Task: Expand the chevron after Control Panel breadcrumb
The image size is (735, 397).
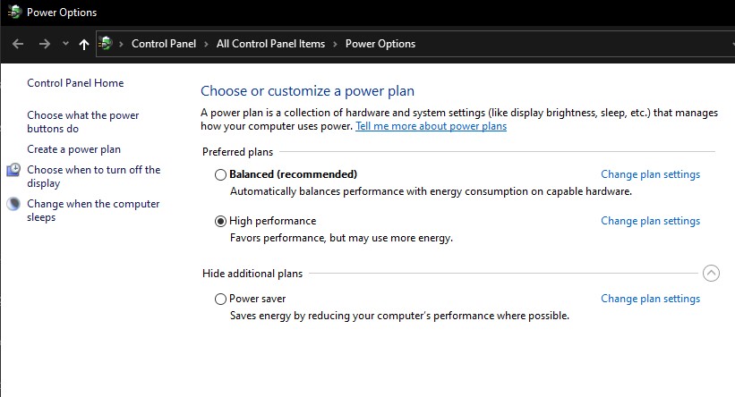Action: tap(206, 44)
